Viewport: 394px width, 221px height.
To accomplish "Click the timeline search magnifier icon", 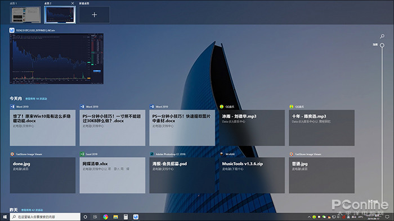I will click(382, 36).
